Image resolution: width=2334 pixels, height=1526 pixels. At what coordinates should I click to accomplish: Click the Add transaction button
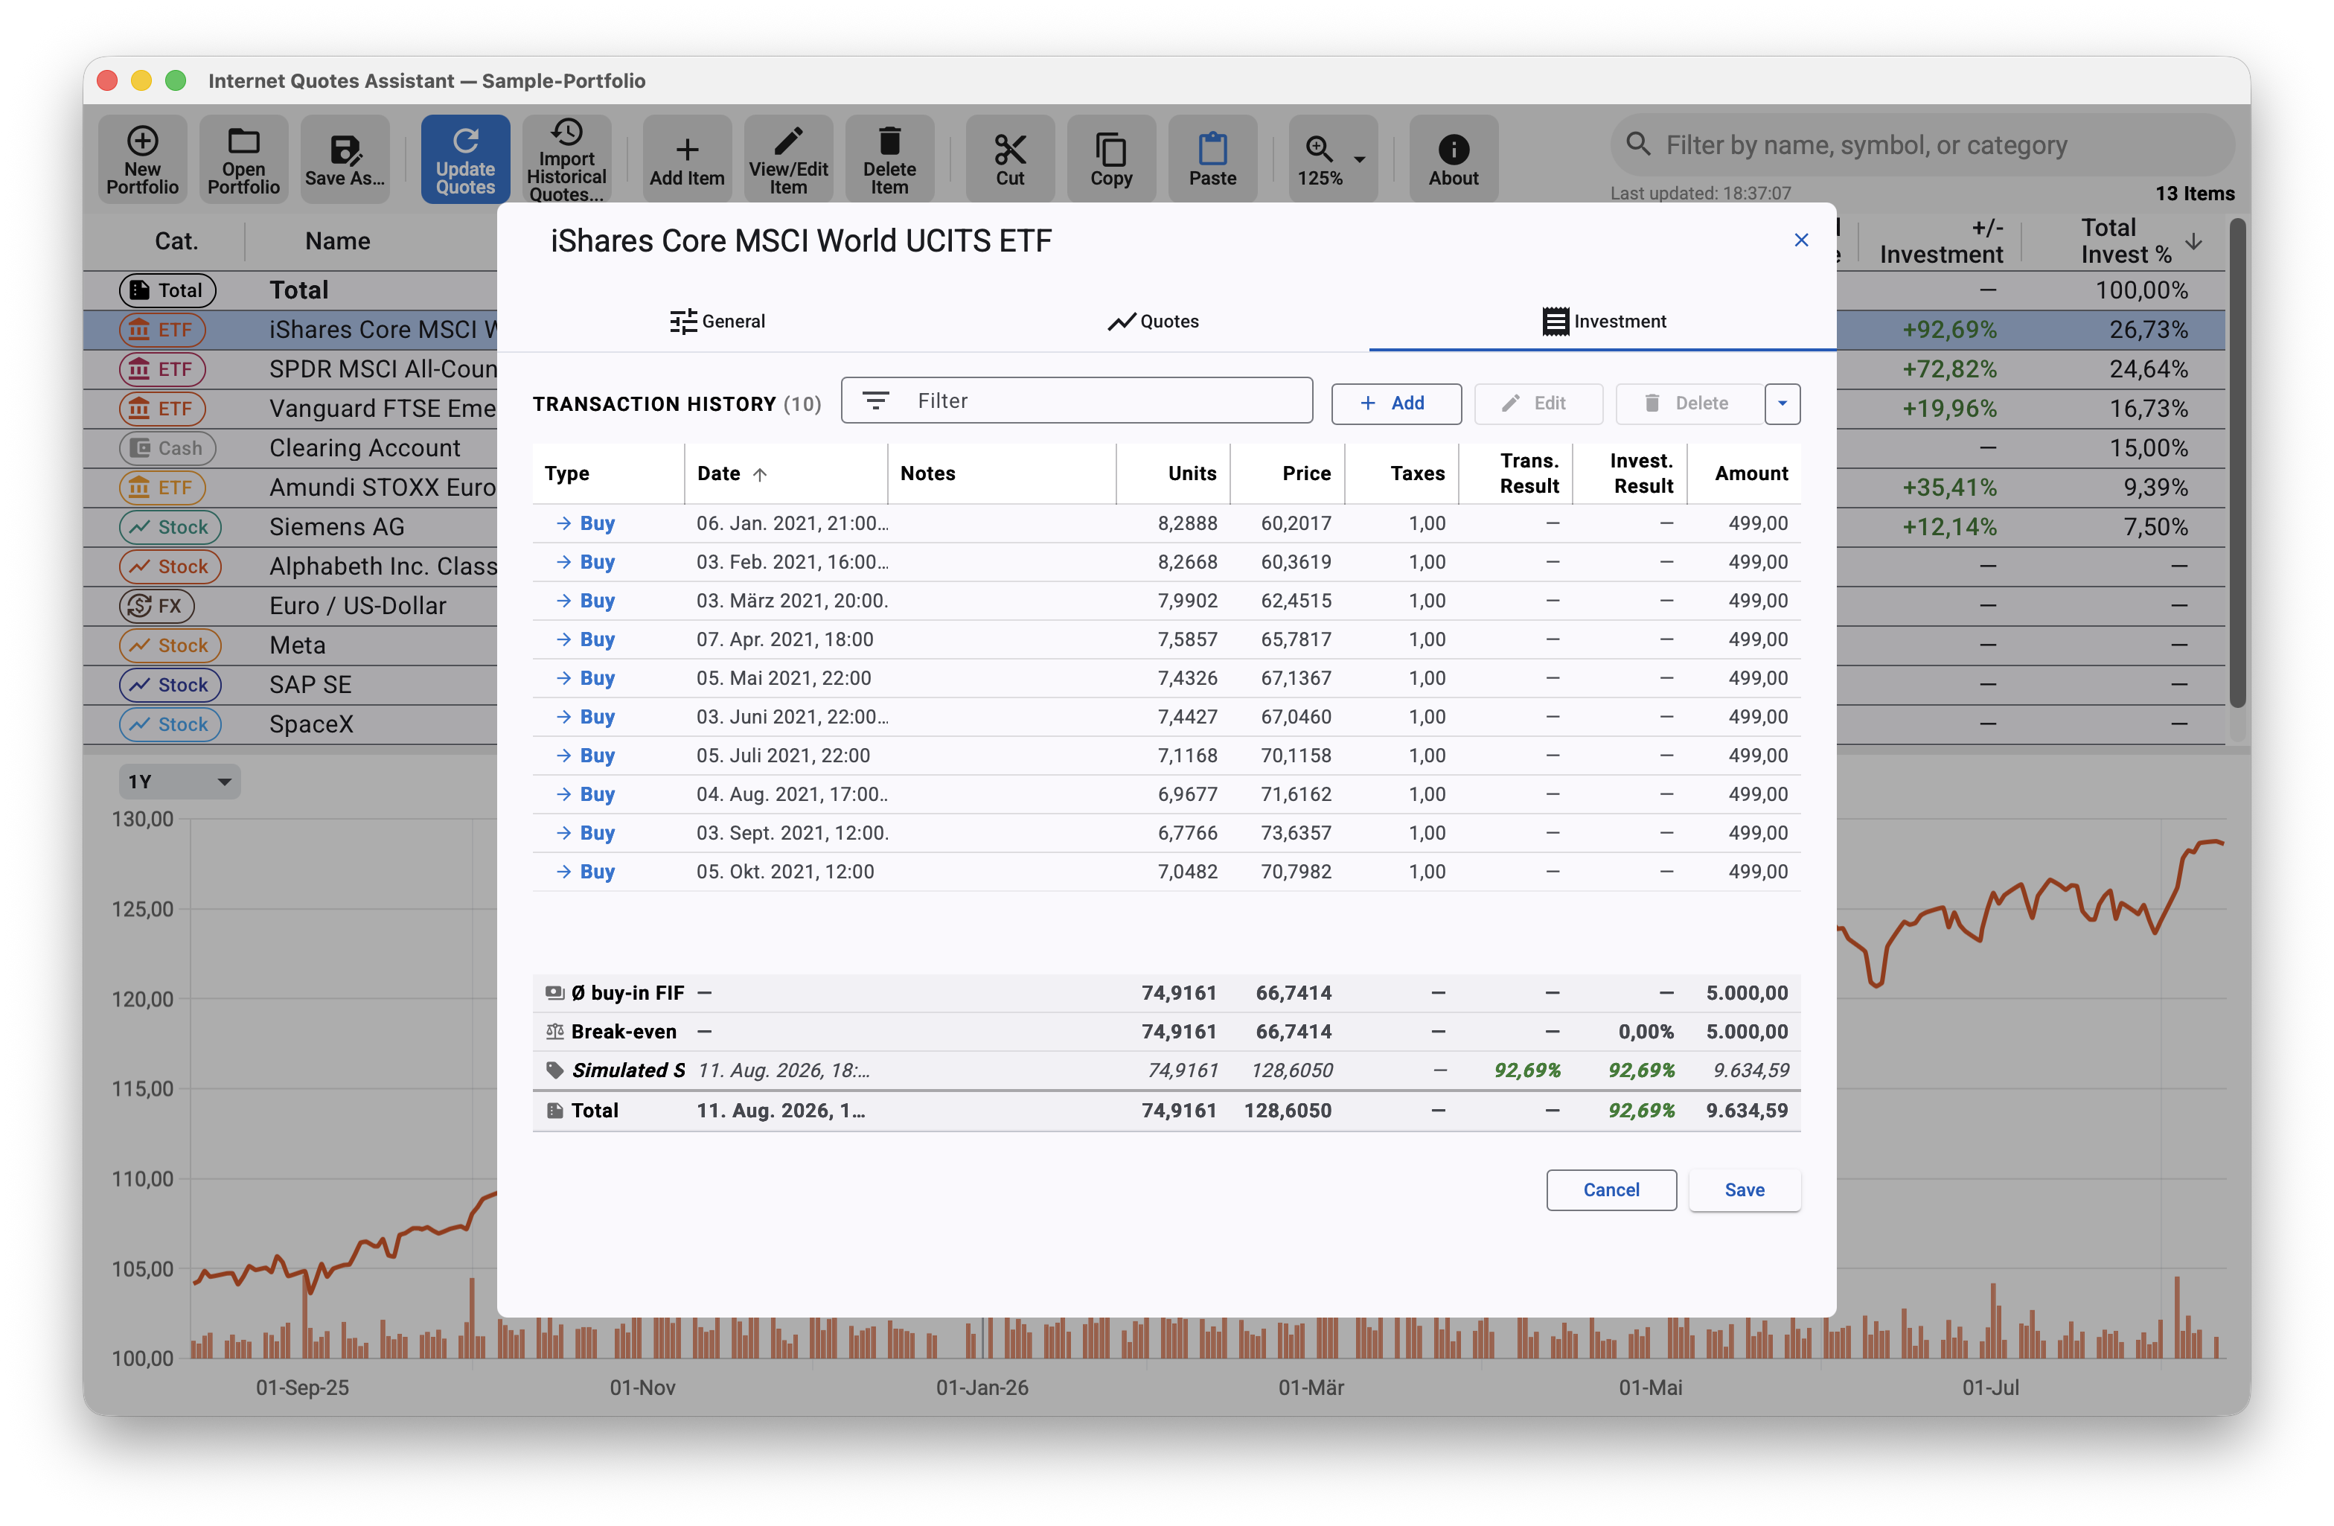pyautogui.click(x=1395, y=403)
